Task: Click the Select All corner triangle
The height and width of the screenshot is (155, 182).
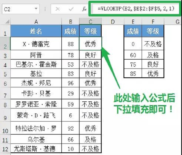Action: click(7, 21)
